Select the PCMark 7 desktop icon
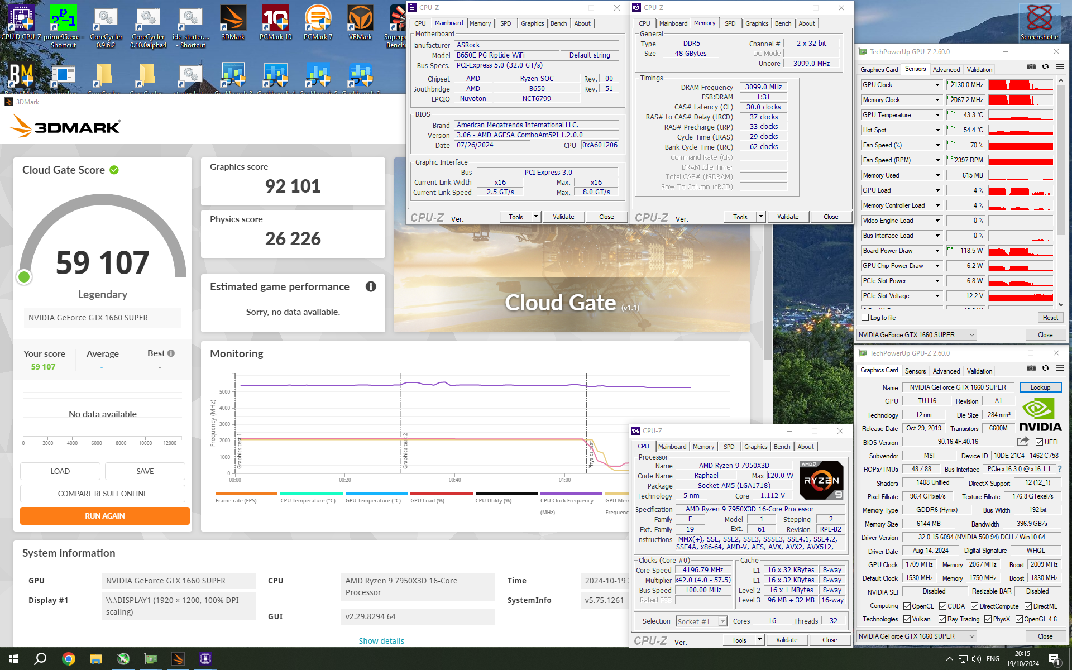The image size is (1072, 670). (x=318, y=23)
